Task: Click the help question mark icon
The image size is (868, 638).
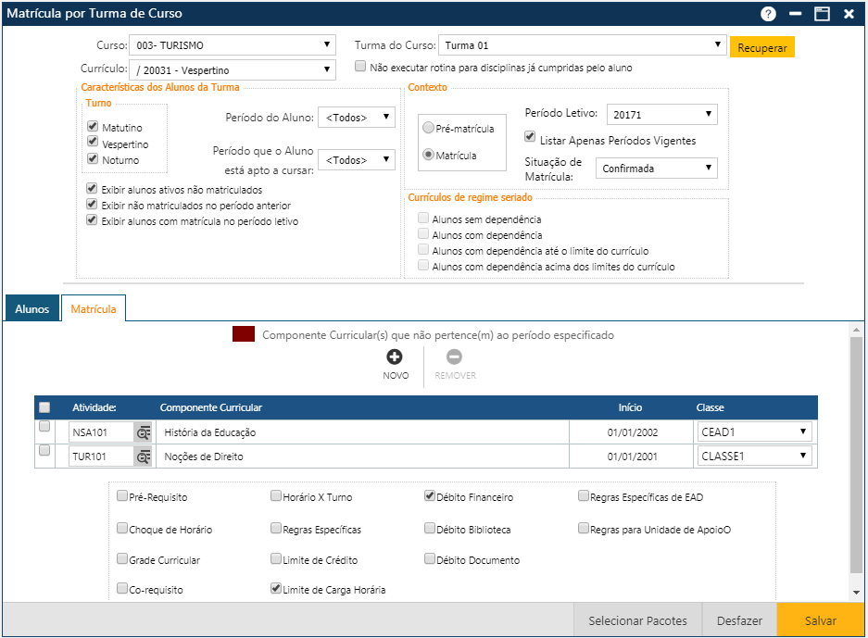Action: (x=768, y=14)
